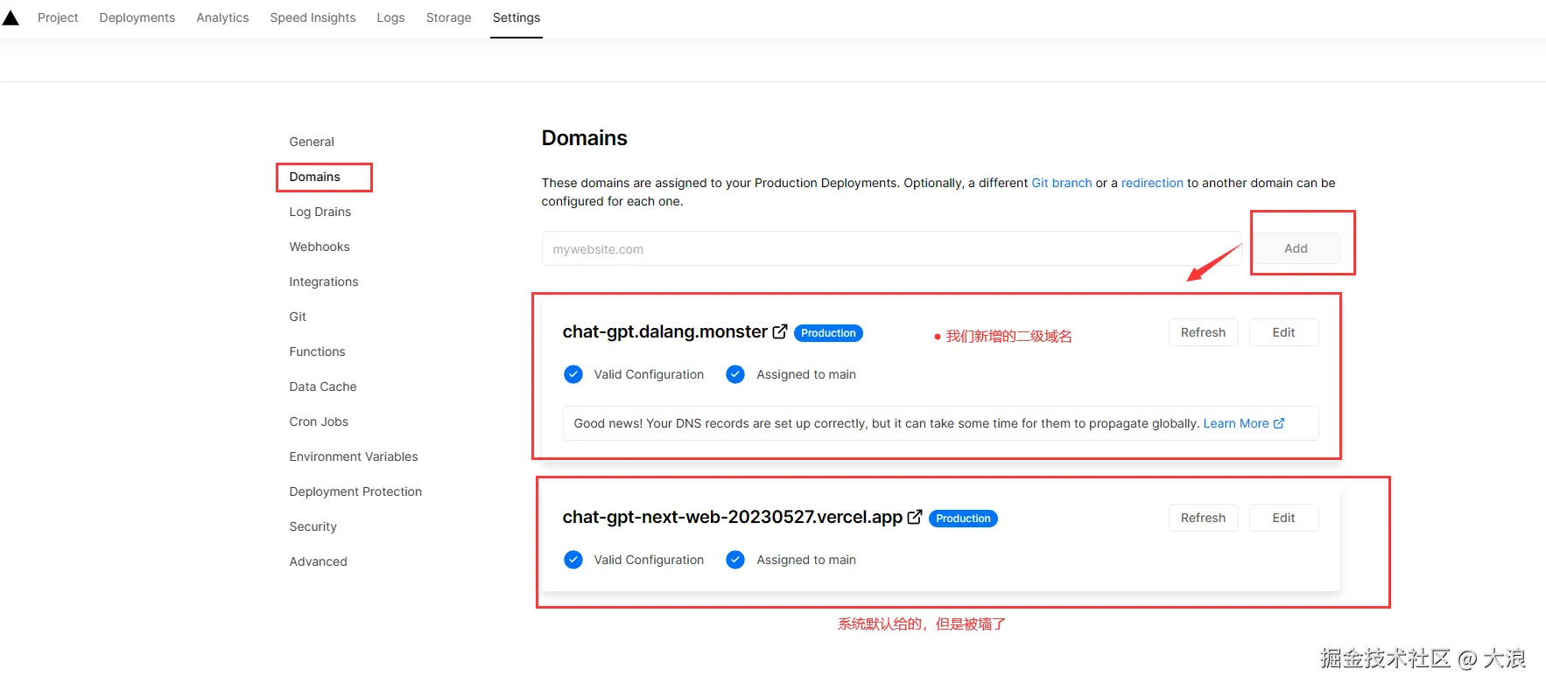Open Functions settings
This screenshot has width=1546, height=690.
click(x=317, y=352)
